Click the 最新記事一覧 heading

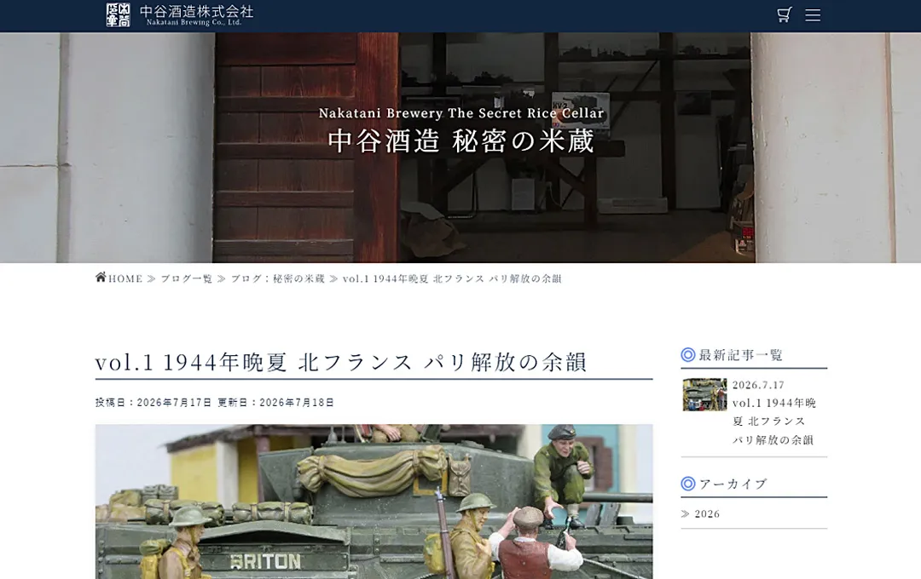(741, 354)
